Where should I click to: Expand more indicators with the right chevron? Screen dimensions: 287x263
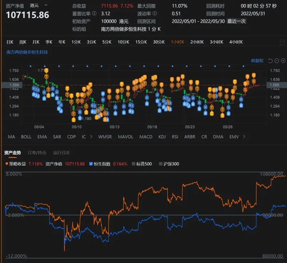(x=244, y=137)
